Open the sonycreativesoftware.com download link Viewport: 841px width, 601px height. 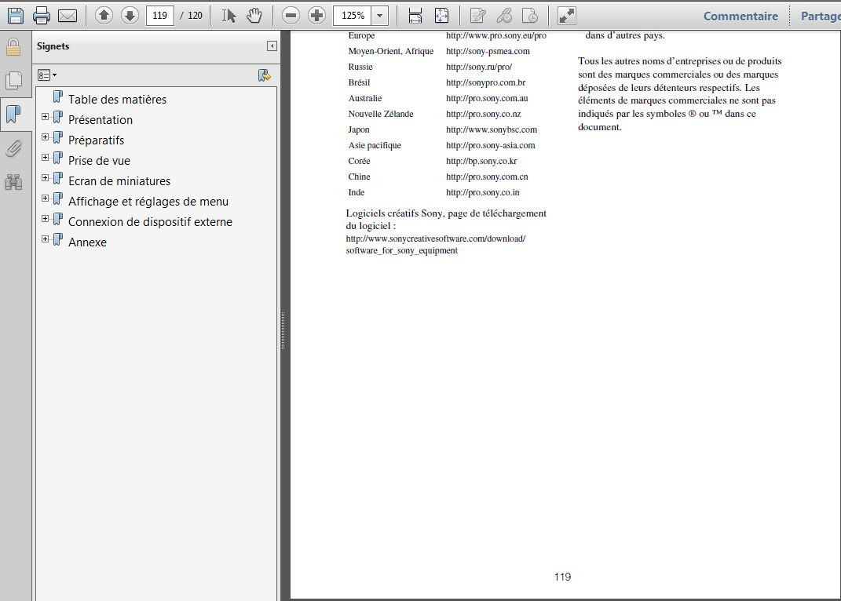436,245
